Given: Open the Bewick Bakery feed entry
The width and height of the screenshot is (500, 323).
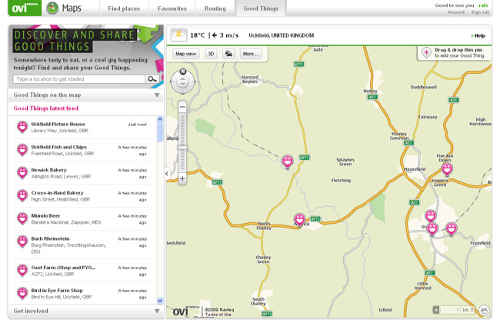Looking at the screenshot, I should pos(82,173).
